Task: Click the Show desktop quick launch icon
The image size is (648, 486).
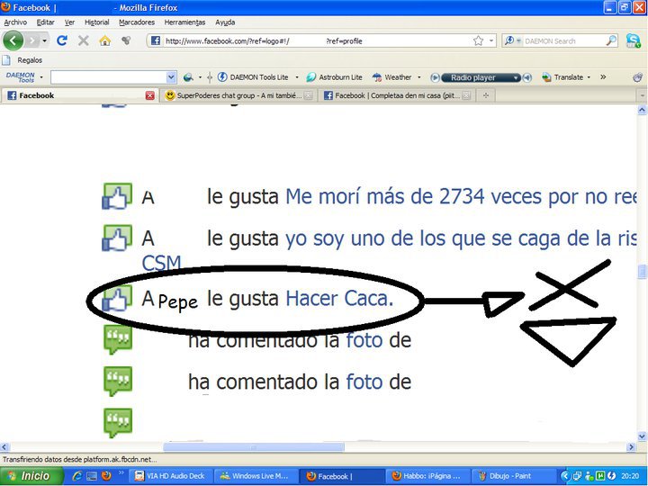Action: [91, 476]
